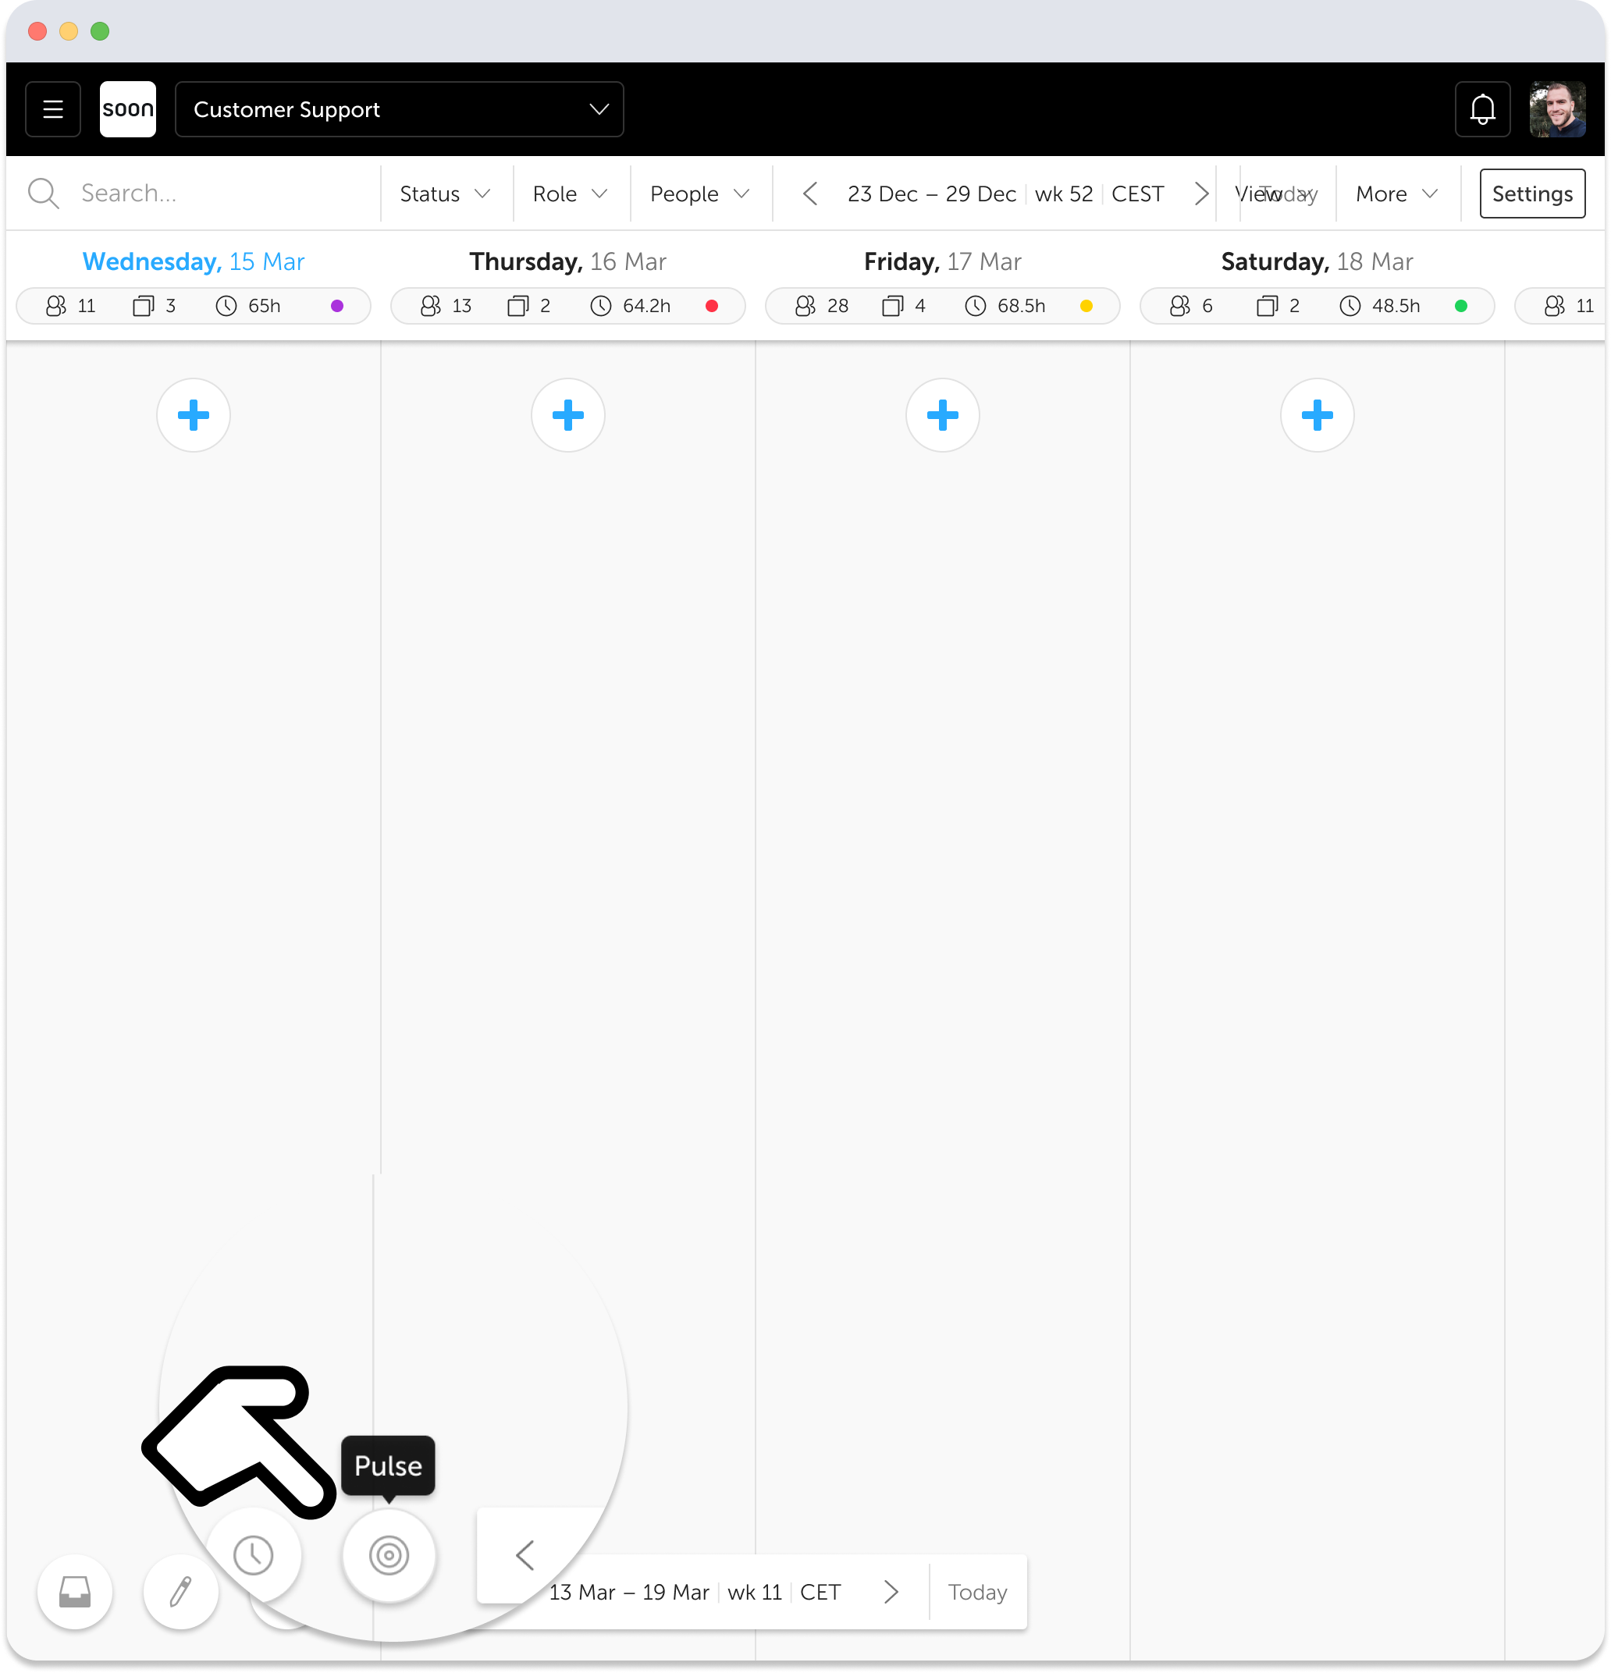
Task: Expand the Role filter
Action: 570,194
